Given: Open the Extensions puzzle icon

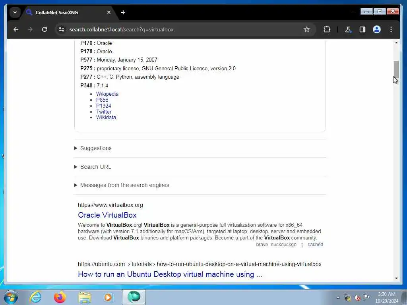Looking at the screenshot, I should point(327,29).
